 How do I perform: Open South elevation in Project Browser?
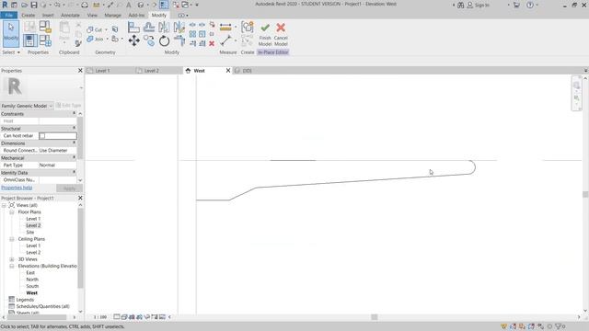tap(32, 286)
